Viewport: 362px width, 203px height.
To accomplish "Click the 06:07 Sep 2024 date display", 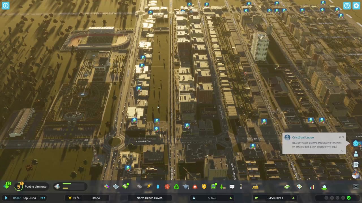I will click(x=24, y=198).
